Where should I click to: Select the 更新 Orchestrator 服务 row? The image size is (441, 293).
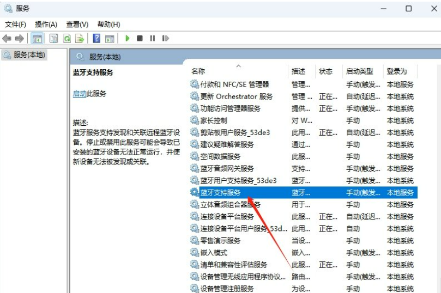(303, 96)
